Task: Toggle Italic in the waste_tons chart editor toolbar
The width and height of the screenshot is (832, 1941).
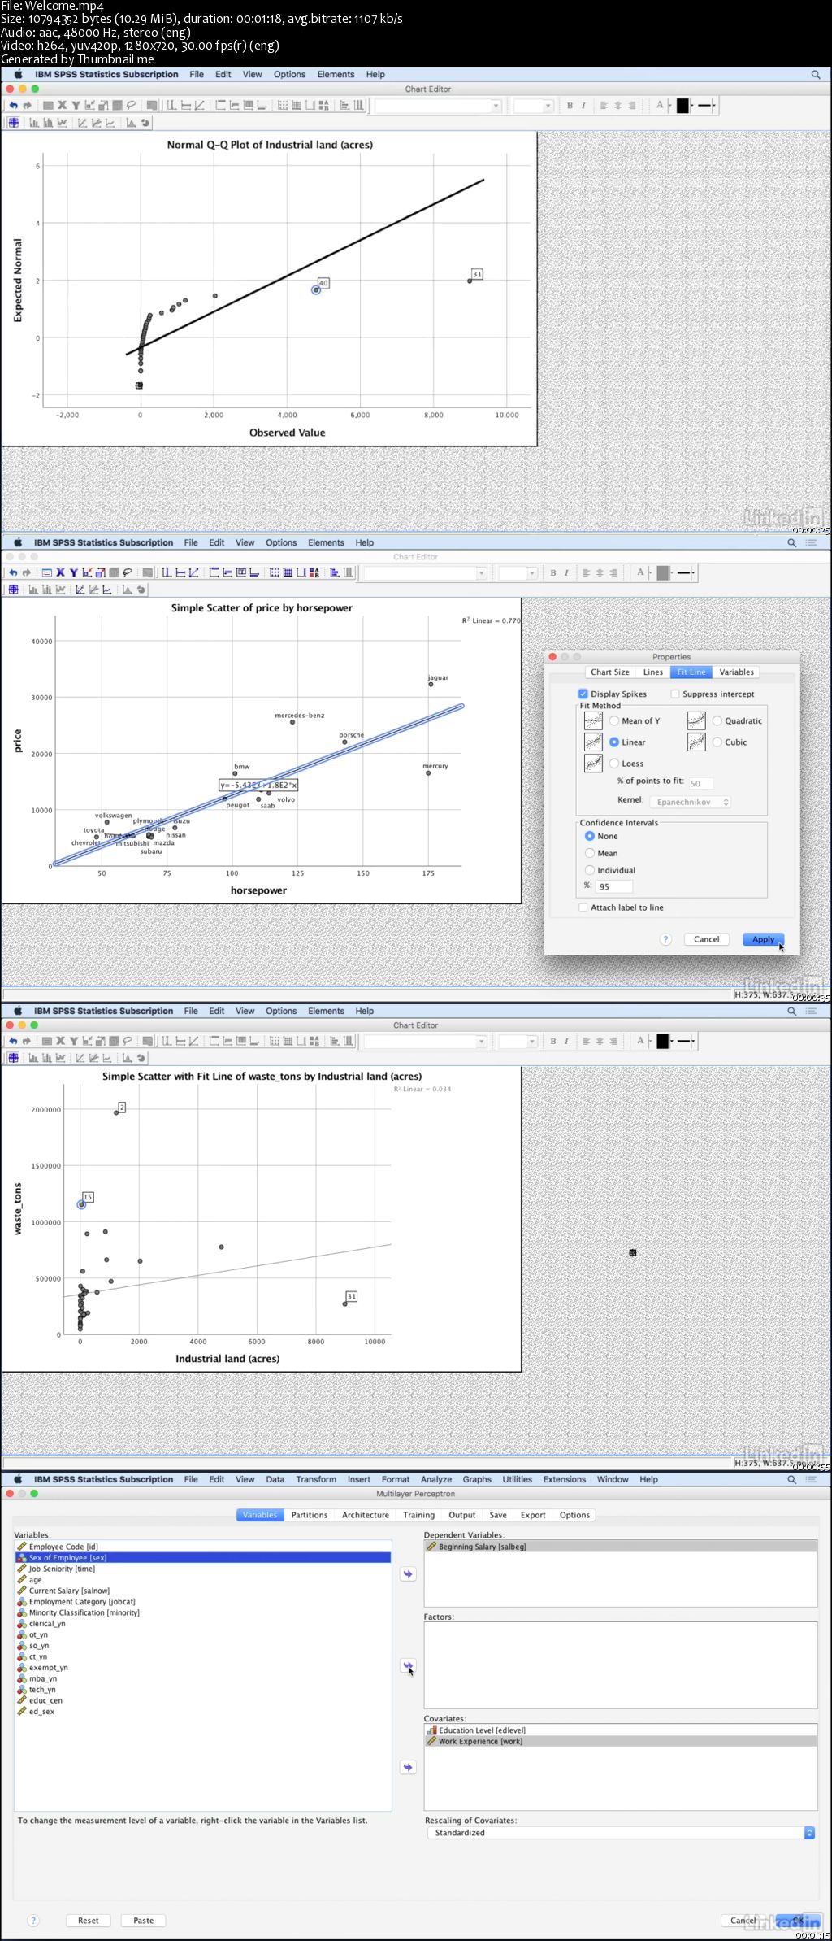Action: tap(566, 1041)
